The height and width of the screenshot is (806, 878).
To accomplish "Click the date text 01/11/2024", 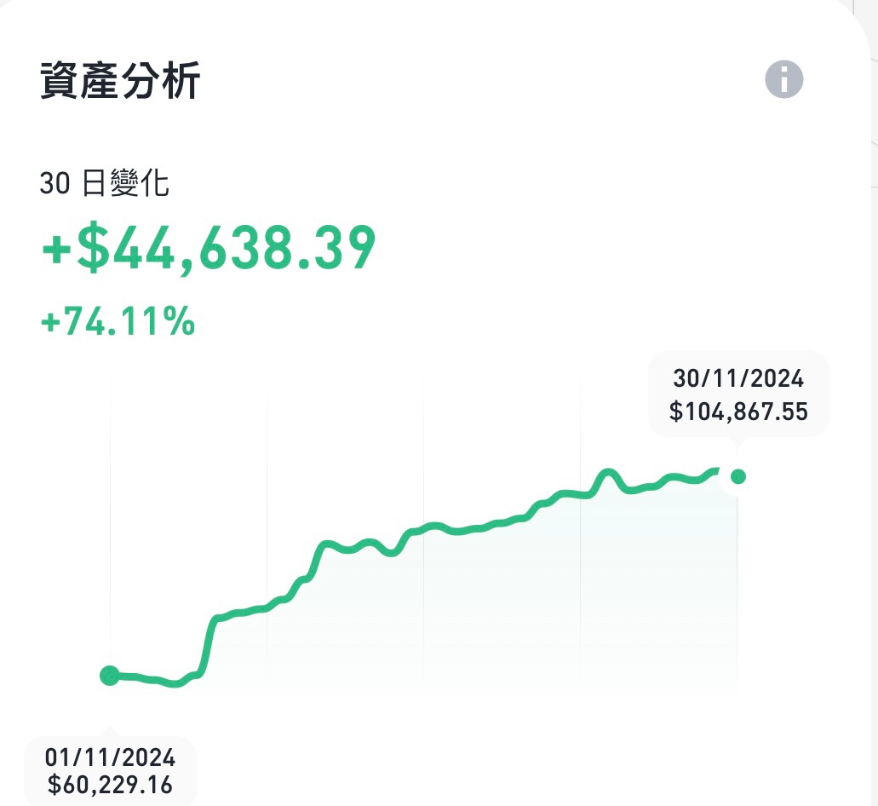I will (x=110, y=757).
